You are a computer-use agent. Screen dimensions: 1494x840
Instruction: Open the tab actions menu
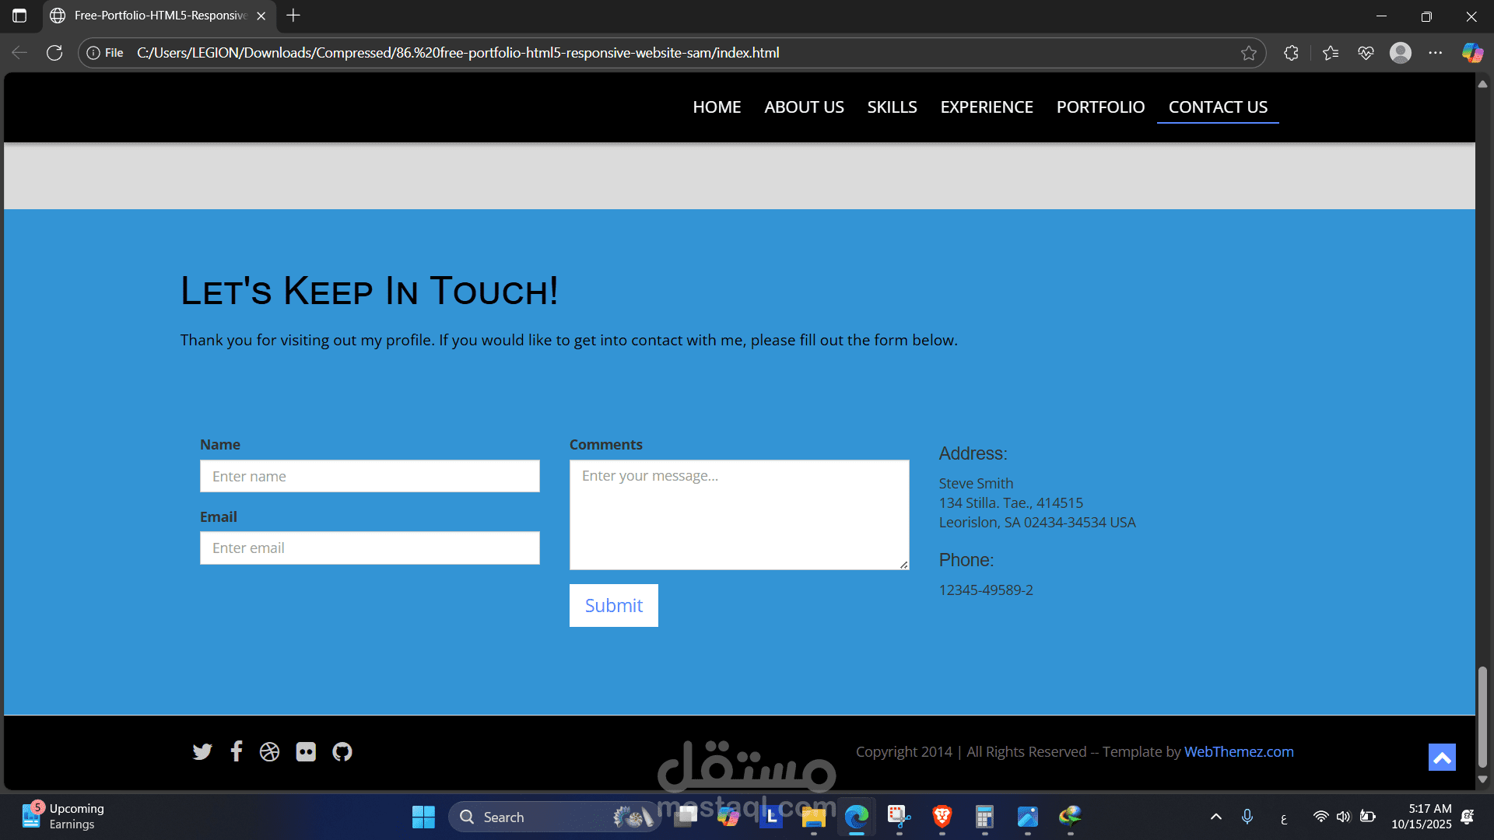click(19, 16)
